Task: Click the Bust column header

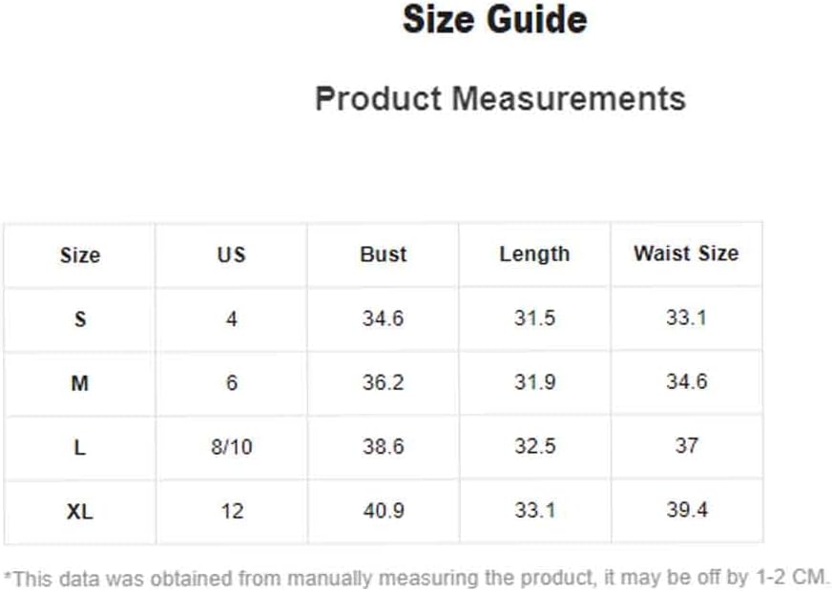Action: (383, 255)
